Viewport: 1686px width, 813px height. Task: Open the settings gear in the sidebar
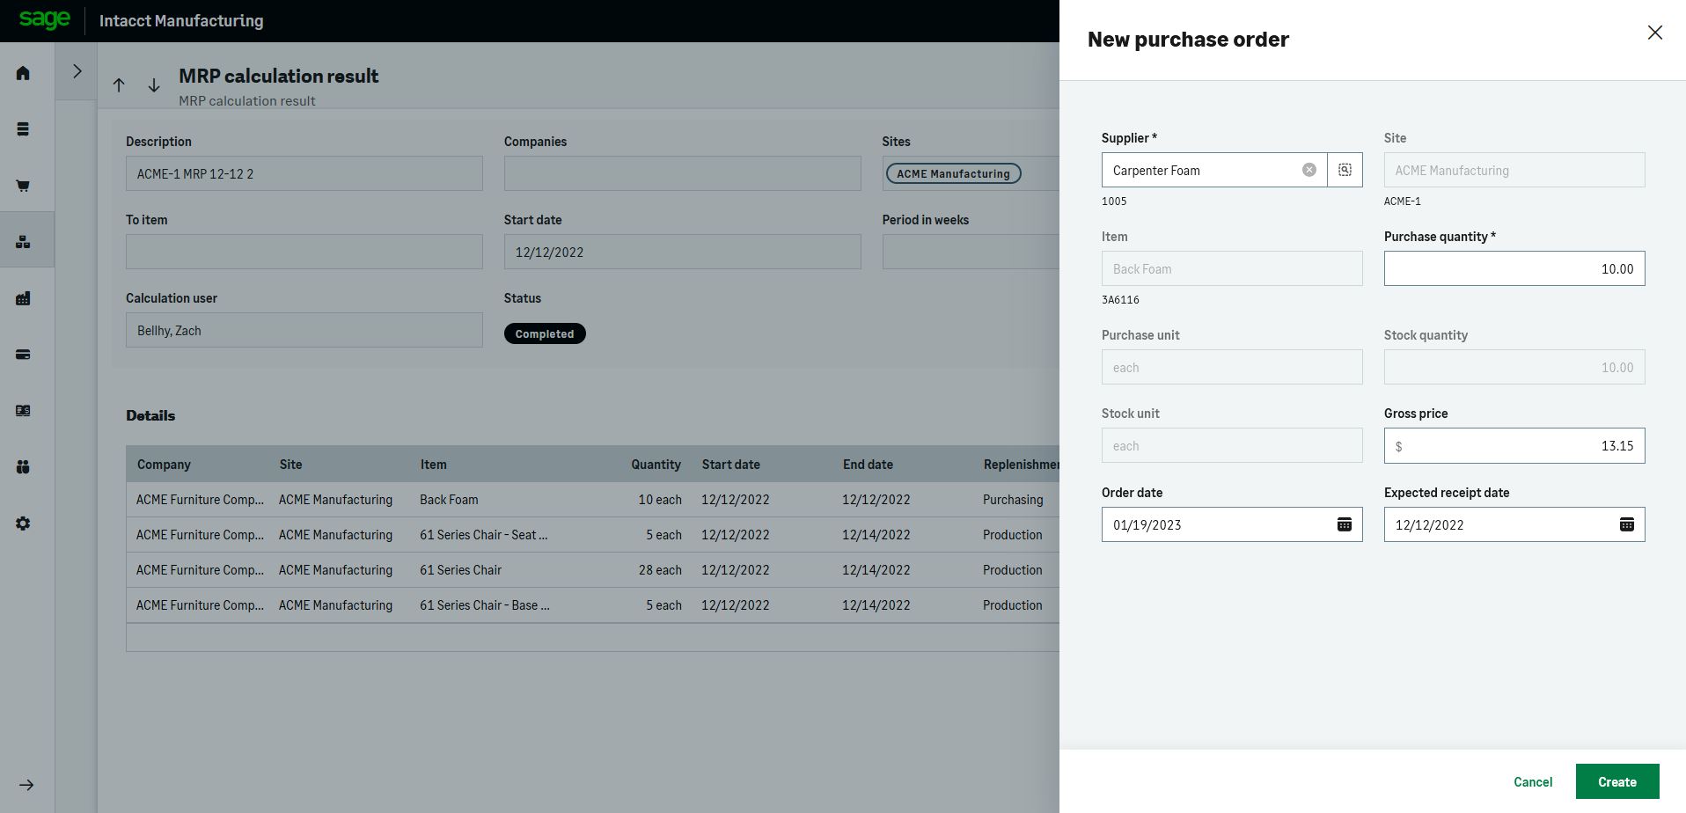(x=22, y=523)
